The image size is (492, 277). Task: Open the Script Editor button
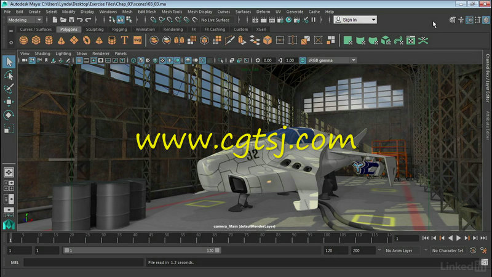tap(485, 262)
